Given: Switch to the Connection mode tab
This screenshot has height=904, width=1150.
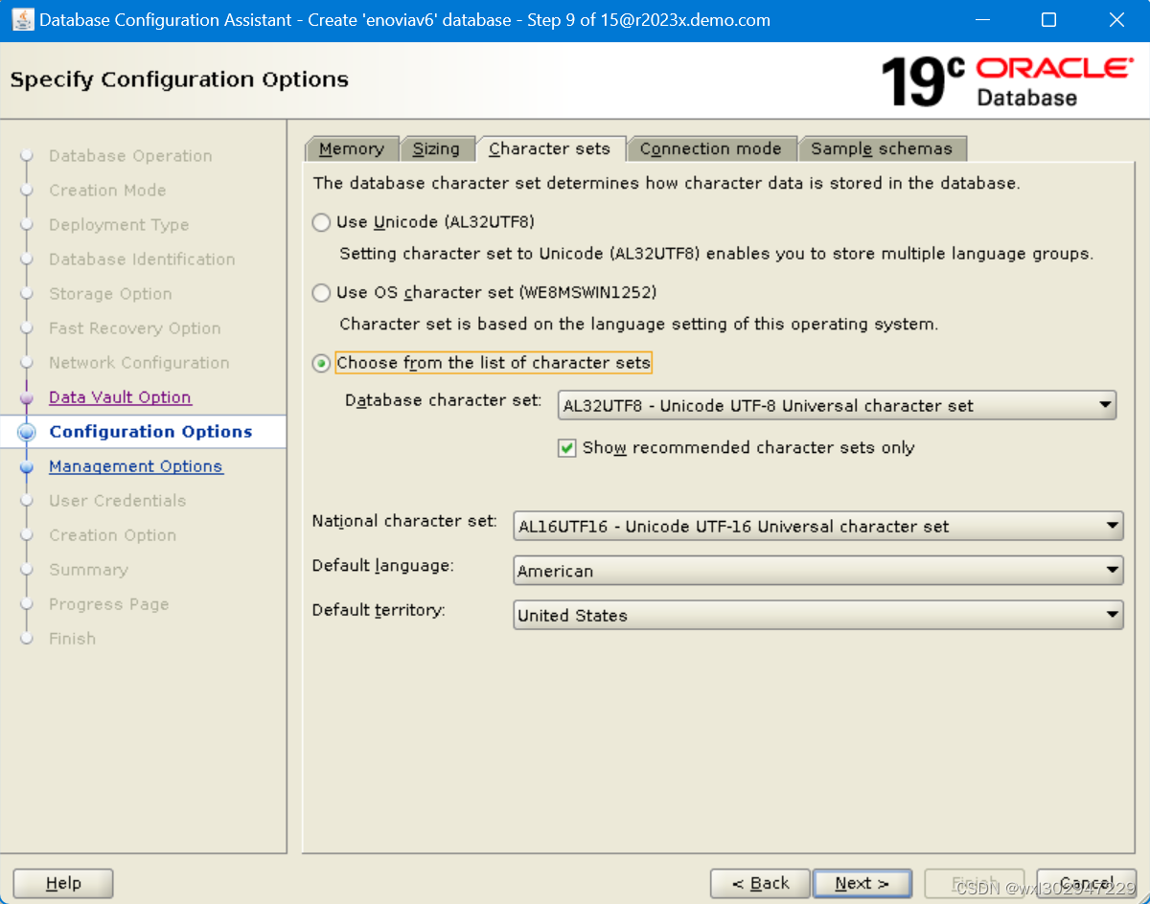Looking at the screenshot, I should 710,148.
